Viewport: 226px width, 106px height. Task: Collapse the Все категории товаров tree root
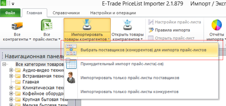click(x=4, y=64)
